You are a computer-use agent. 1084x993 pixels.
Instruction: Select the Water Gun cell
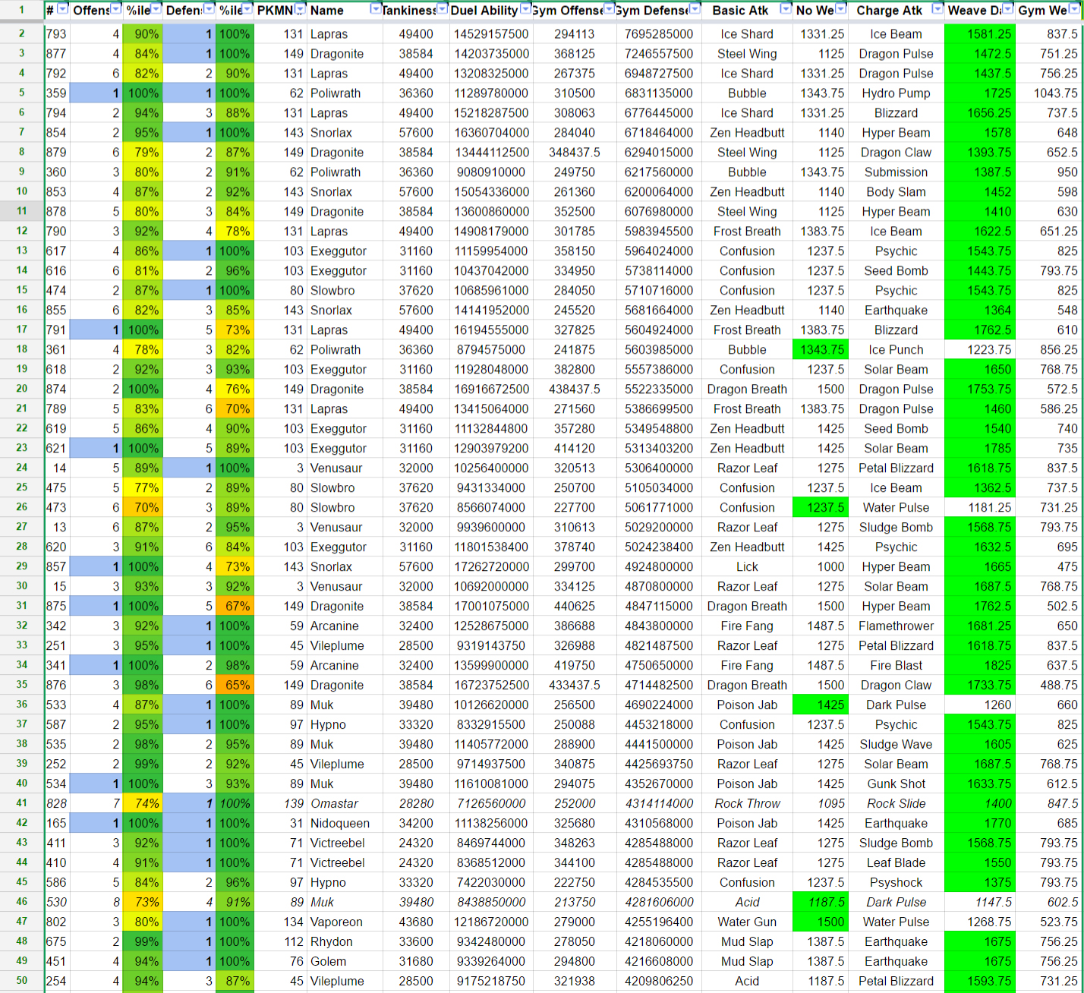747,922
